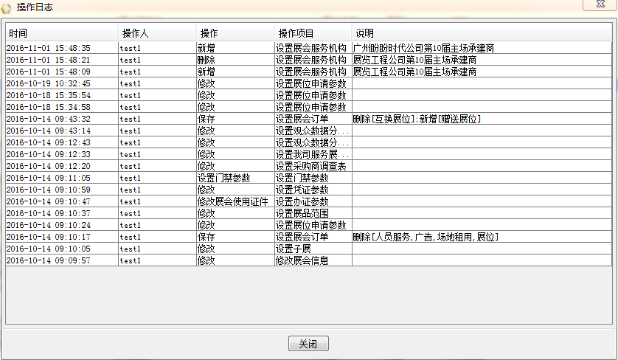Select the 修改展会信息 log entry
618x360 pixels.
(x=302, y=260)
